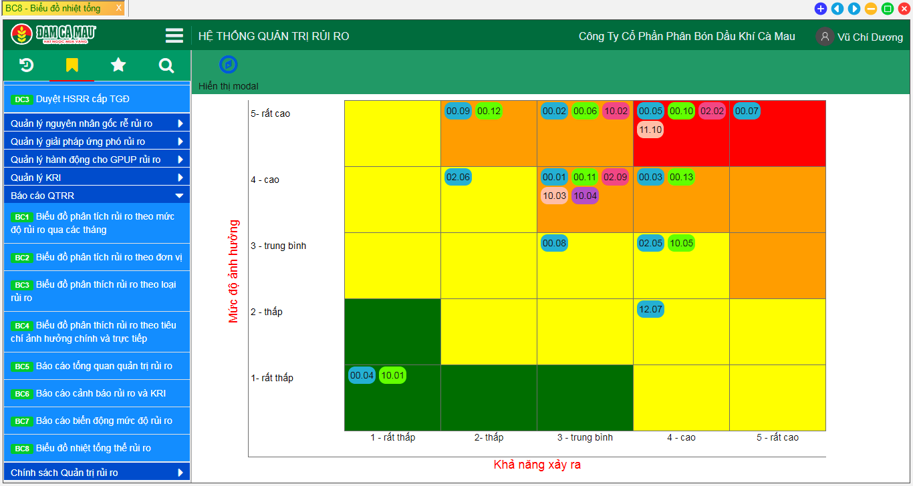This screenshot has width=913, height=486.
Task: Expand Quản lý giải pháp ứng phó rủi ro
Action: [x=97, y=142]
